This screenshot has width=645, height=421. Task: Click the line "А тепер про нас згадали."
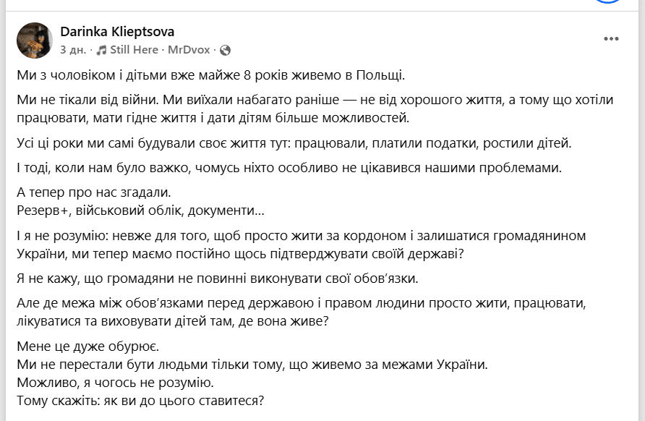94,192
